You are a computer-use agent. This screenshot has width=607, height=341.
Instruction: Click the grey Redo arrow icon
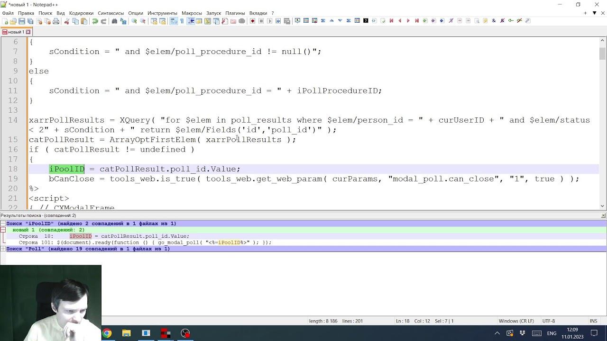point(103,21)
